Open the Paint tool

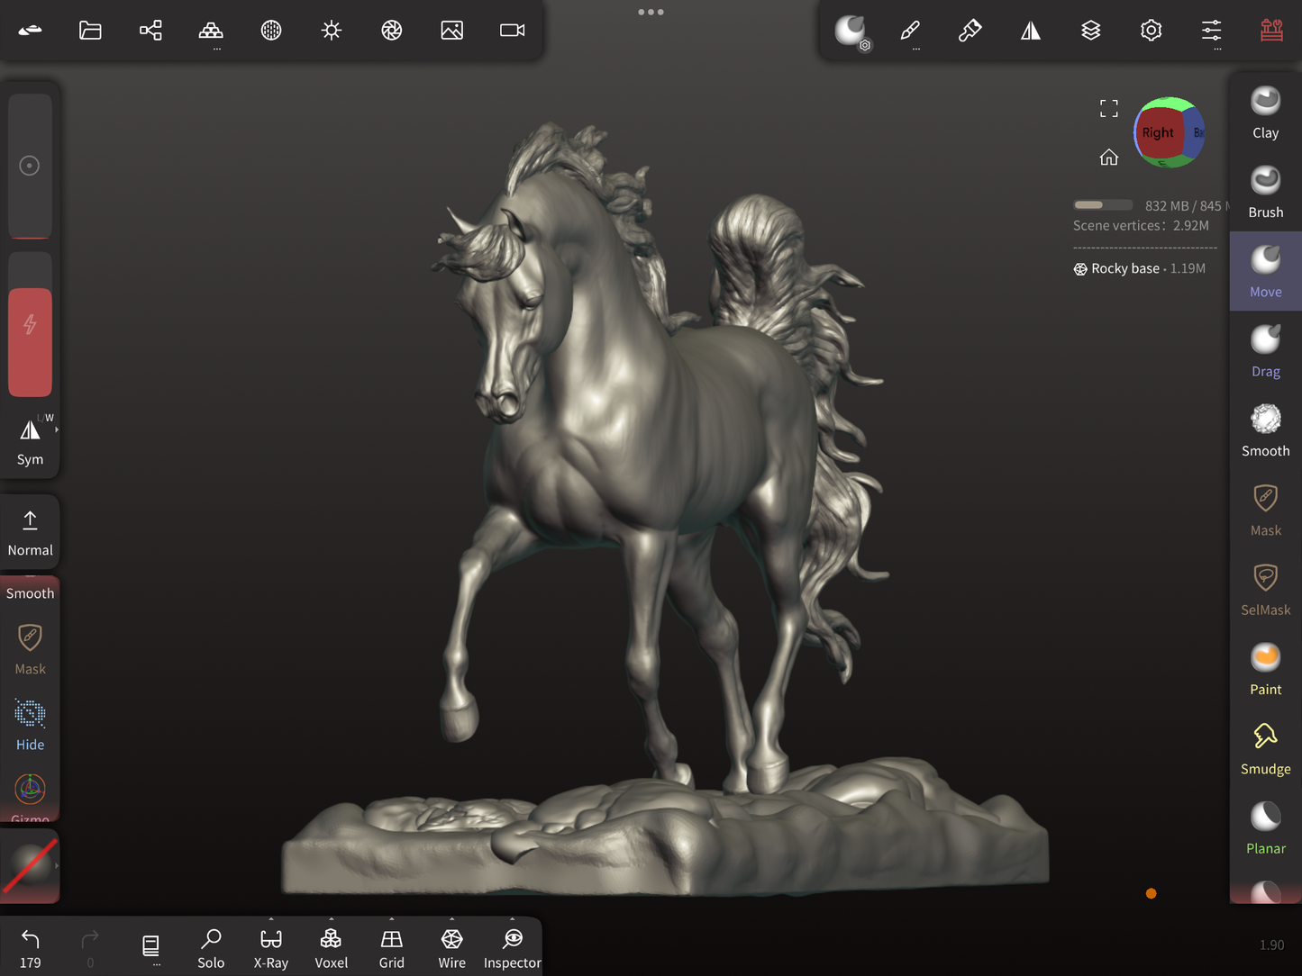1265,669
